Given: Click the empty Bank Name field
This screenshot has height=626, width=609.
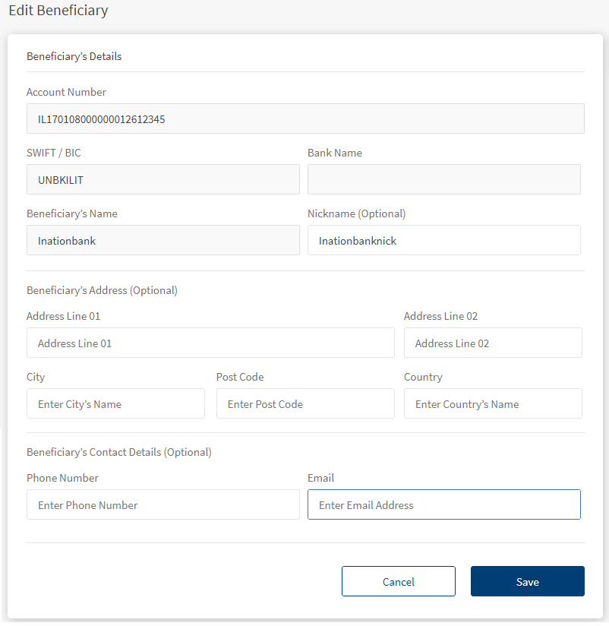Looking at the screenshot, I should coord(443,179).
